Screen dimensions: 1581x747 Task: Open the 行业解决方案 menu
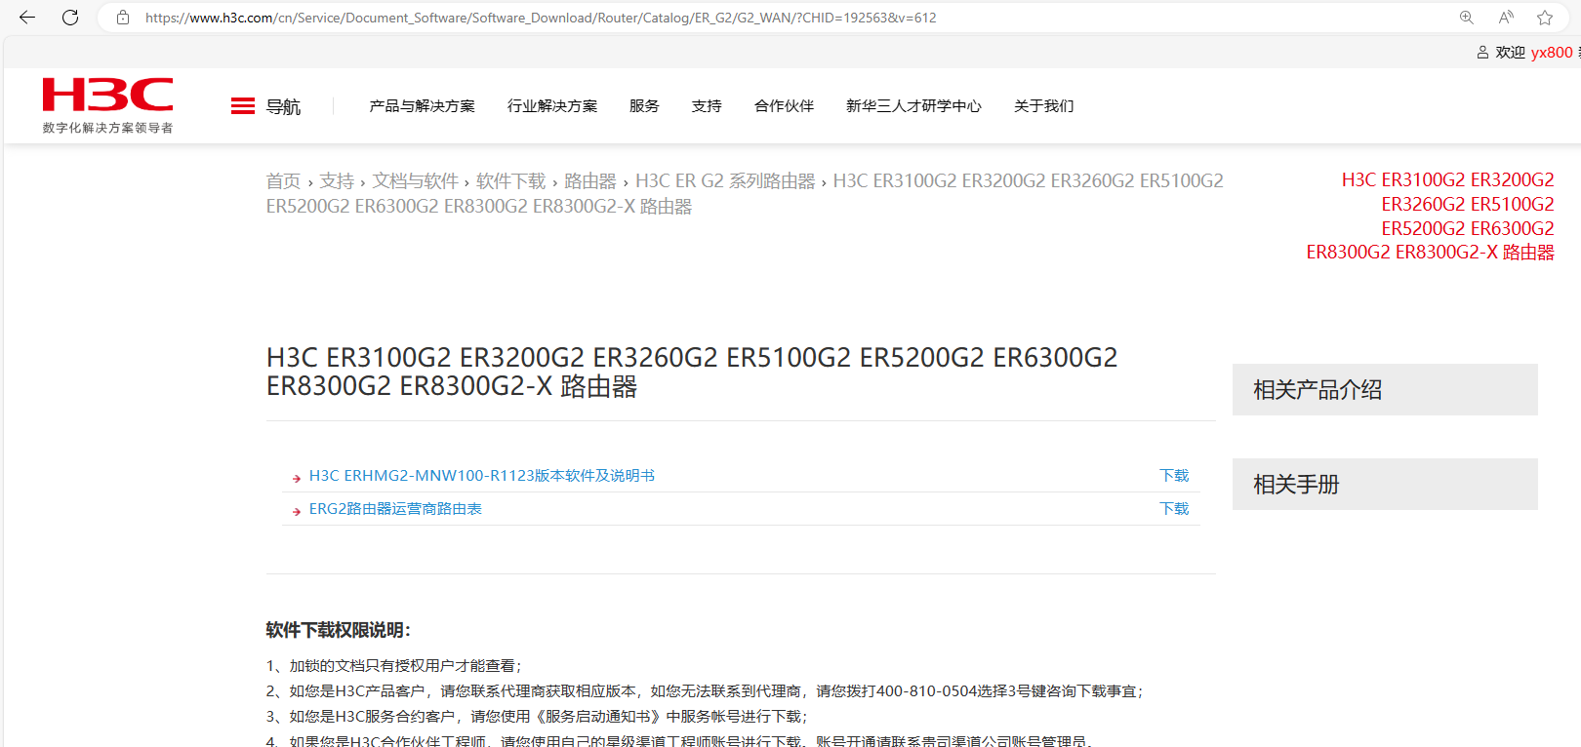[552, 106]
